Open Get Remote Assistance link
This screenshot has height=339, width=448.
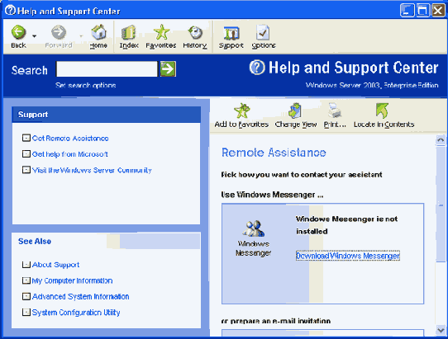pyautogui.click(x=70, y=139)
